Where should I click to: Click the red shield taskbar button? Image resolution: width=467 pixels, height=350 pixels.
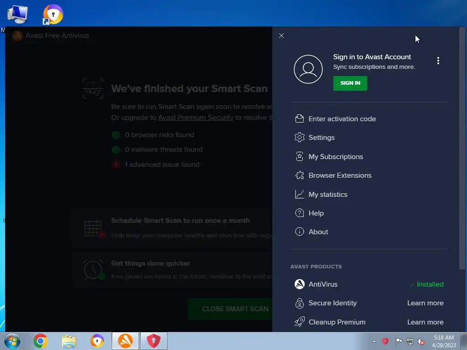click(x=153, y=341)
